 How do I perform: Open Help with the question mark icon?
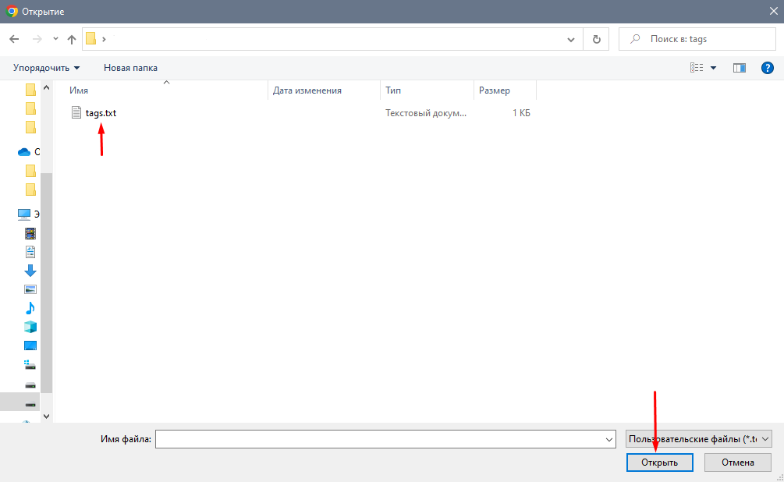coord(767,68)
